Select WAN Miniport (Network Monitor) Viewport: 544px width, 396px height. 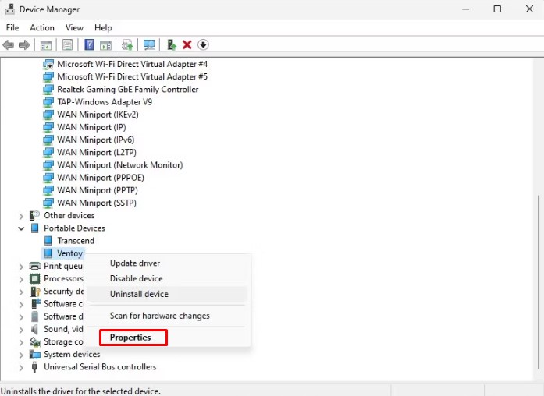(120, 165)
